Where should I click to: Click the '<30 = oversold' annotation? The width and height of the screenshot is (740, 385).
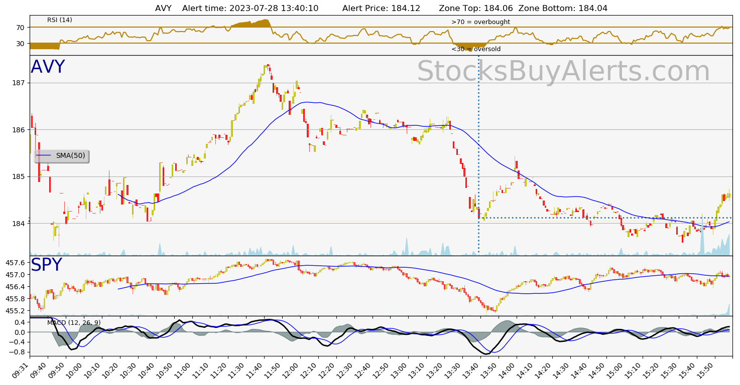tap(476, 49)
